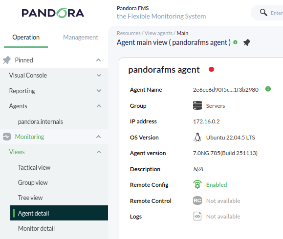Click the Logs eye document icon

click(x=197, y=216)
